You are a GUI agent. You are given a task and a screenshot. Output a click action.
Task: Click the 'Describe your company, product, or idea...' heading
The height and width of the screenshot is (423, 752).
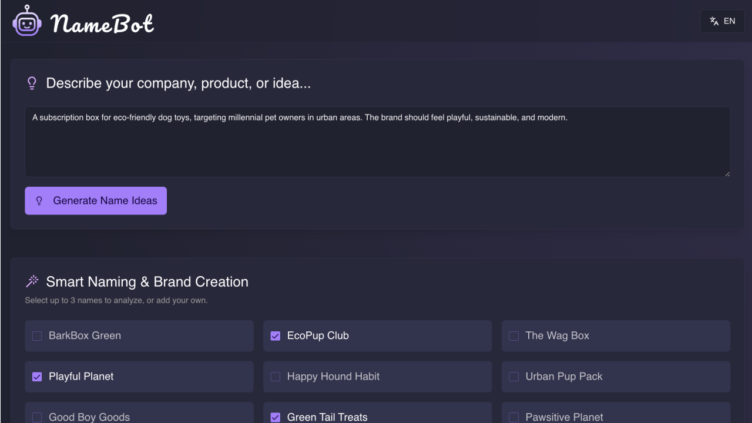pos(179,83)
